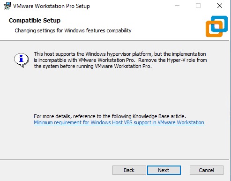The width and height of the screenshot is (231, 181).
Task: Click the VMware installer title bar icon
Action: [7, 6]
